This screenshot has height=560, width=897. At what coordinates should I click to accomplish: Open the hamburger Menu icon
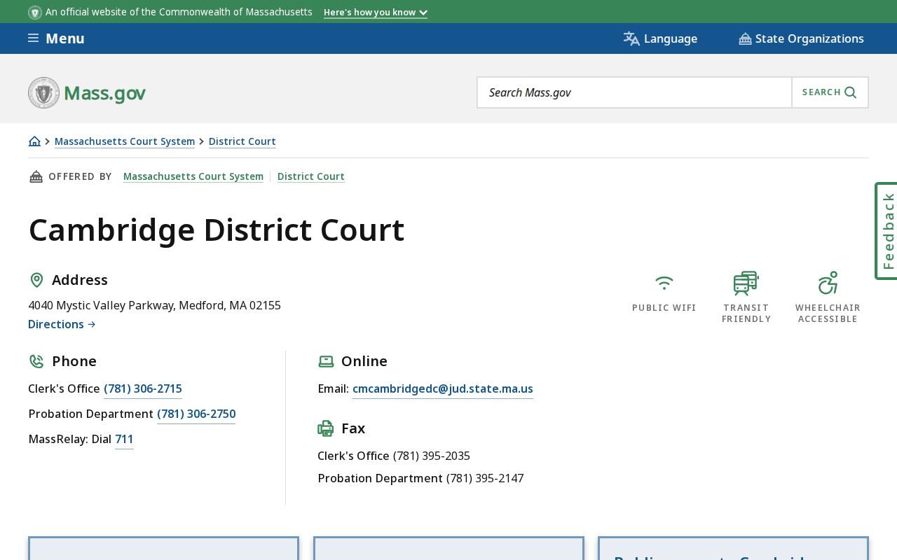(x=33, y=38)
